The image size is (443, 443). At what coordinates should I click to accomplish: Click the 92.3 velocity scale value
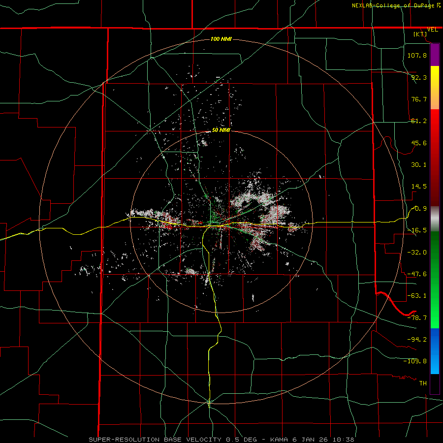(x=419, y=77)
